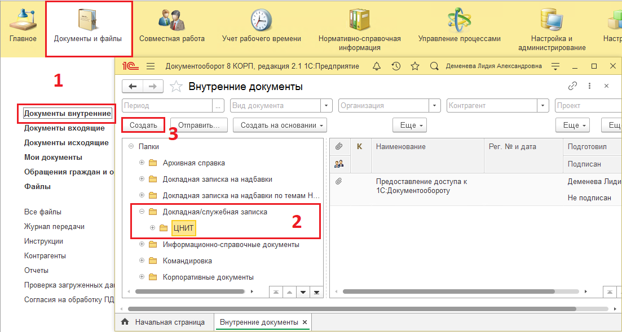Click the Отправить... button
Image resolution: width=622 pixels, height=332 pixels.
pos(198,125)
